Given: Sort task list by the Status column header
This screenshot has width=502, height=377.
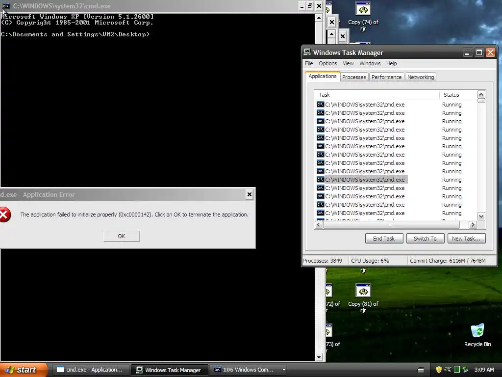Looking at the screenshot, I should point(458,95).
